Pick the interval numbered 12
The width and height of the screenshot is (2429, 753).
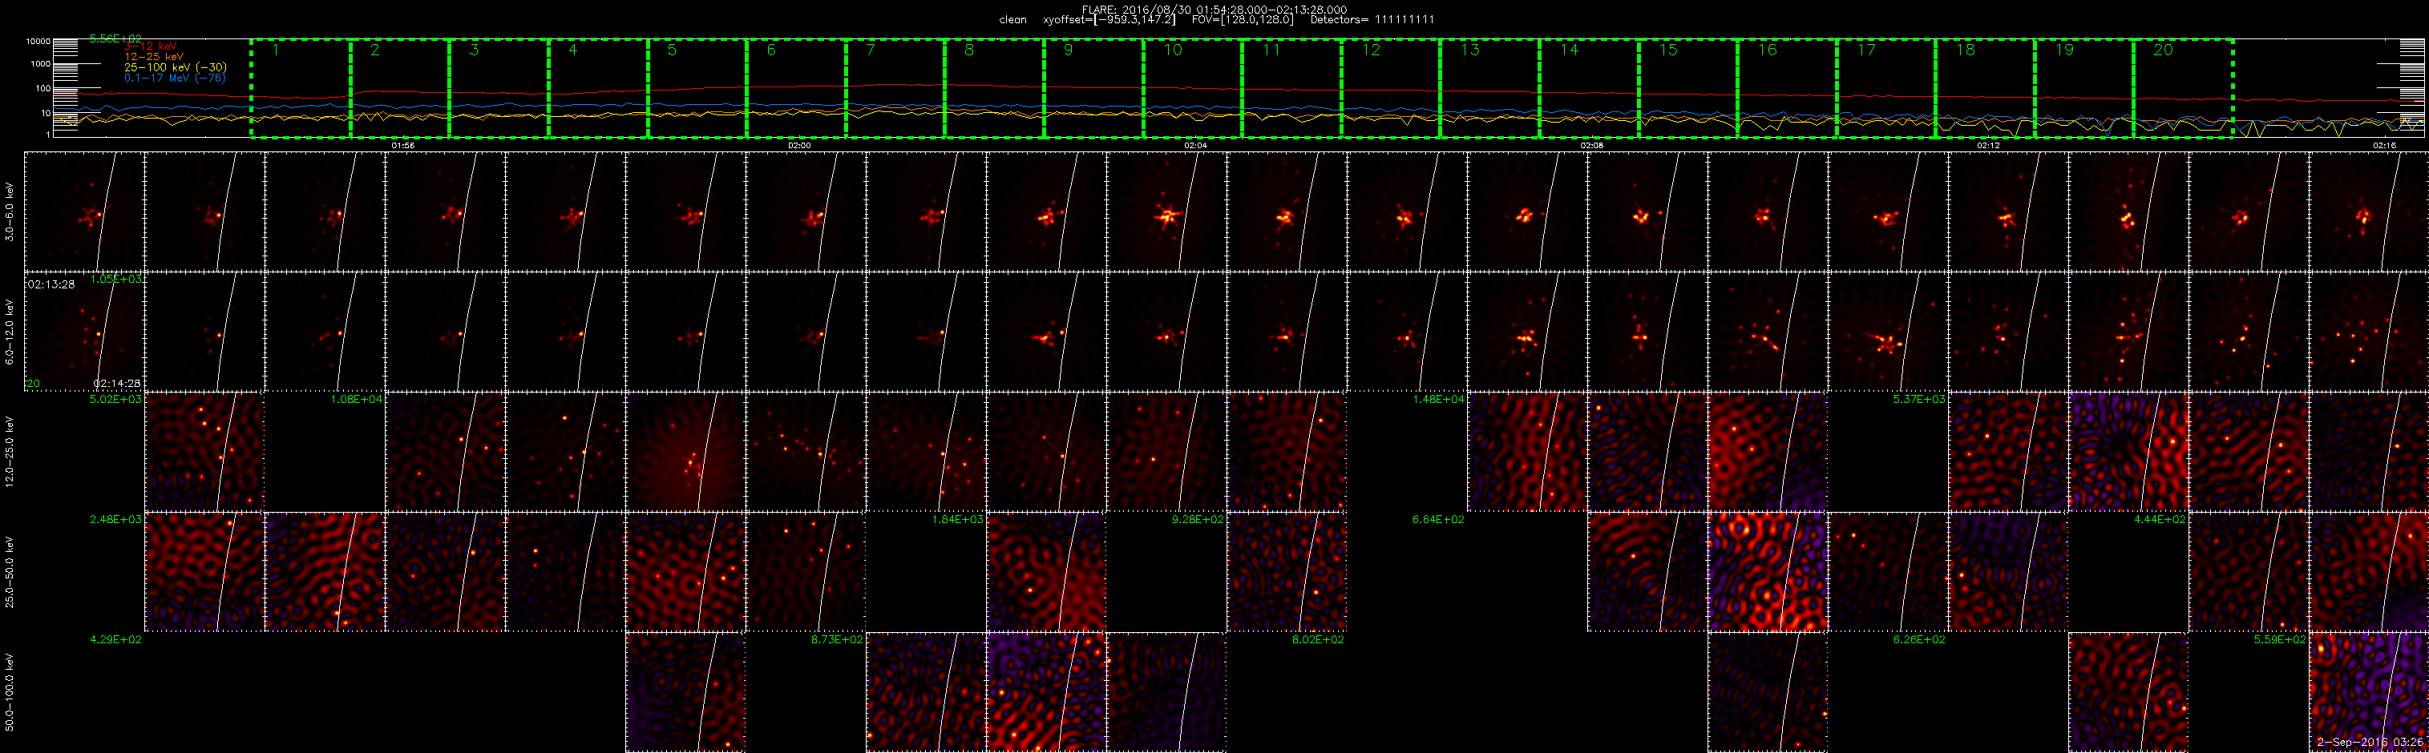pyautogui.click(x=1390, y=89)
